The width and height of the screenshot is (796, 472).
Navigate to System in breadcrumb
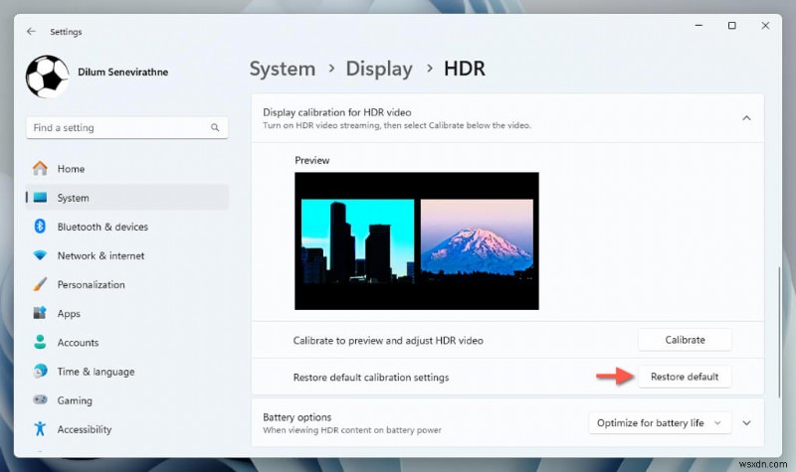point(283,69)
